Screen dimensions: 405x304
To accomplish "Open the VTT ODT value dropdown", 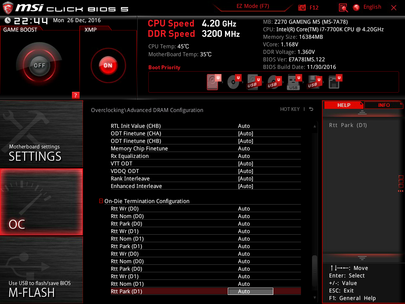I will (245, 163).
